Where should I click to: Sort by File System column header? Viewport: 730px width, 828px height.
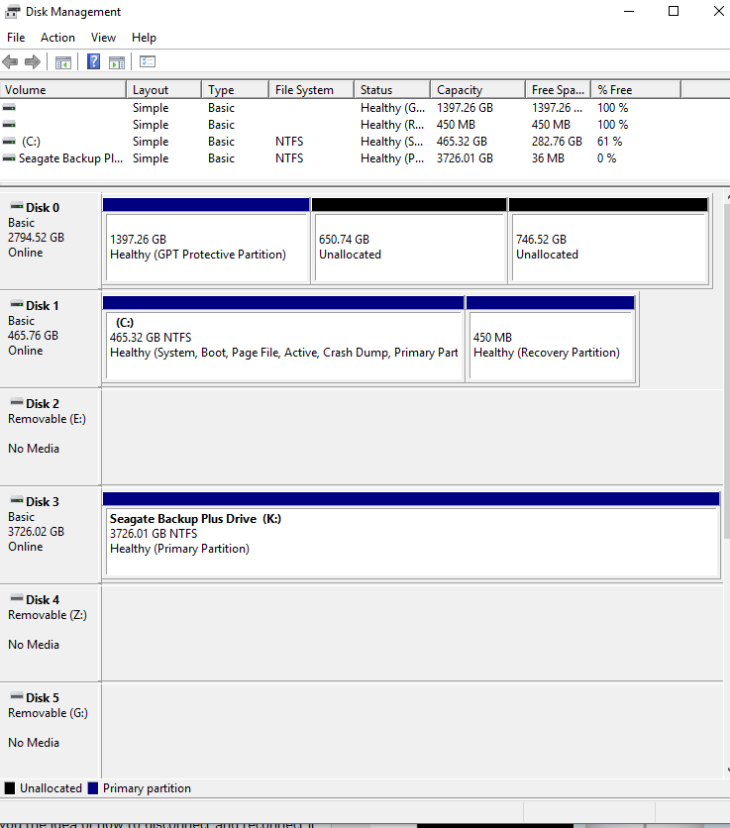[311, 90]
